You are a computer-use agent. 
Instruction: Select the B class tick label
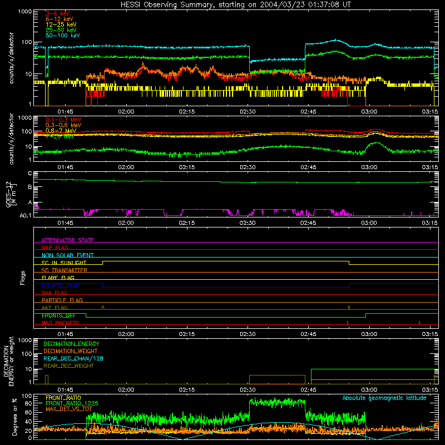(30, 187)
